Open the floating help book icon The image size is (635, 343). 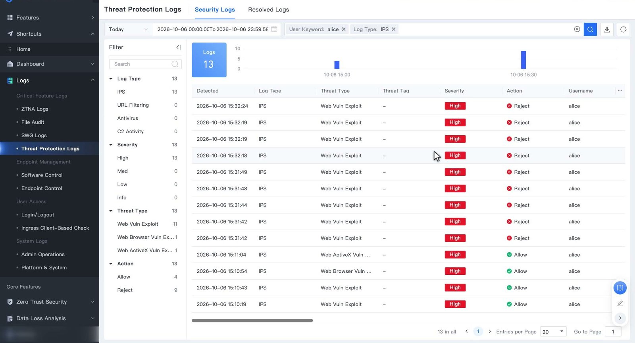pyautogui.click(x=620, y=287)
